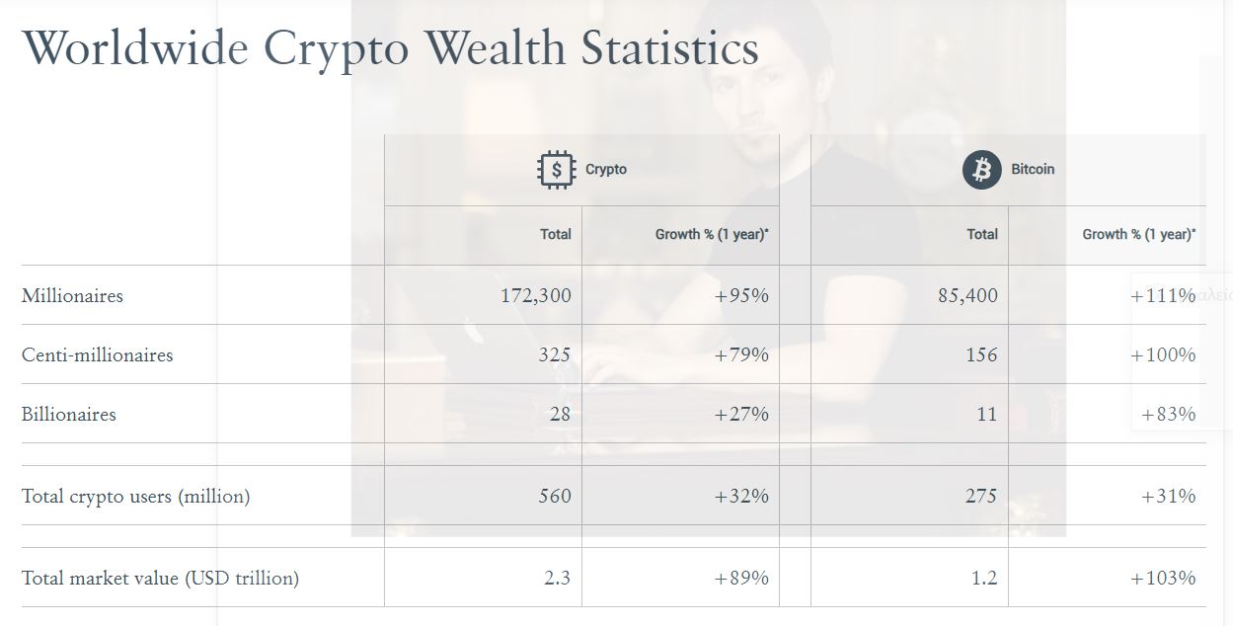Click the Crypto Total column header
Screen dimensions: 1233x626
coord(556,235)
